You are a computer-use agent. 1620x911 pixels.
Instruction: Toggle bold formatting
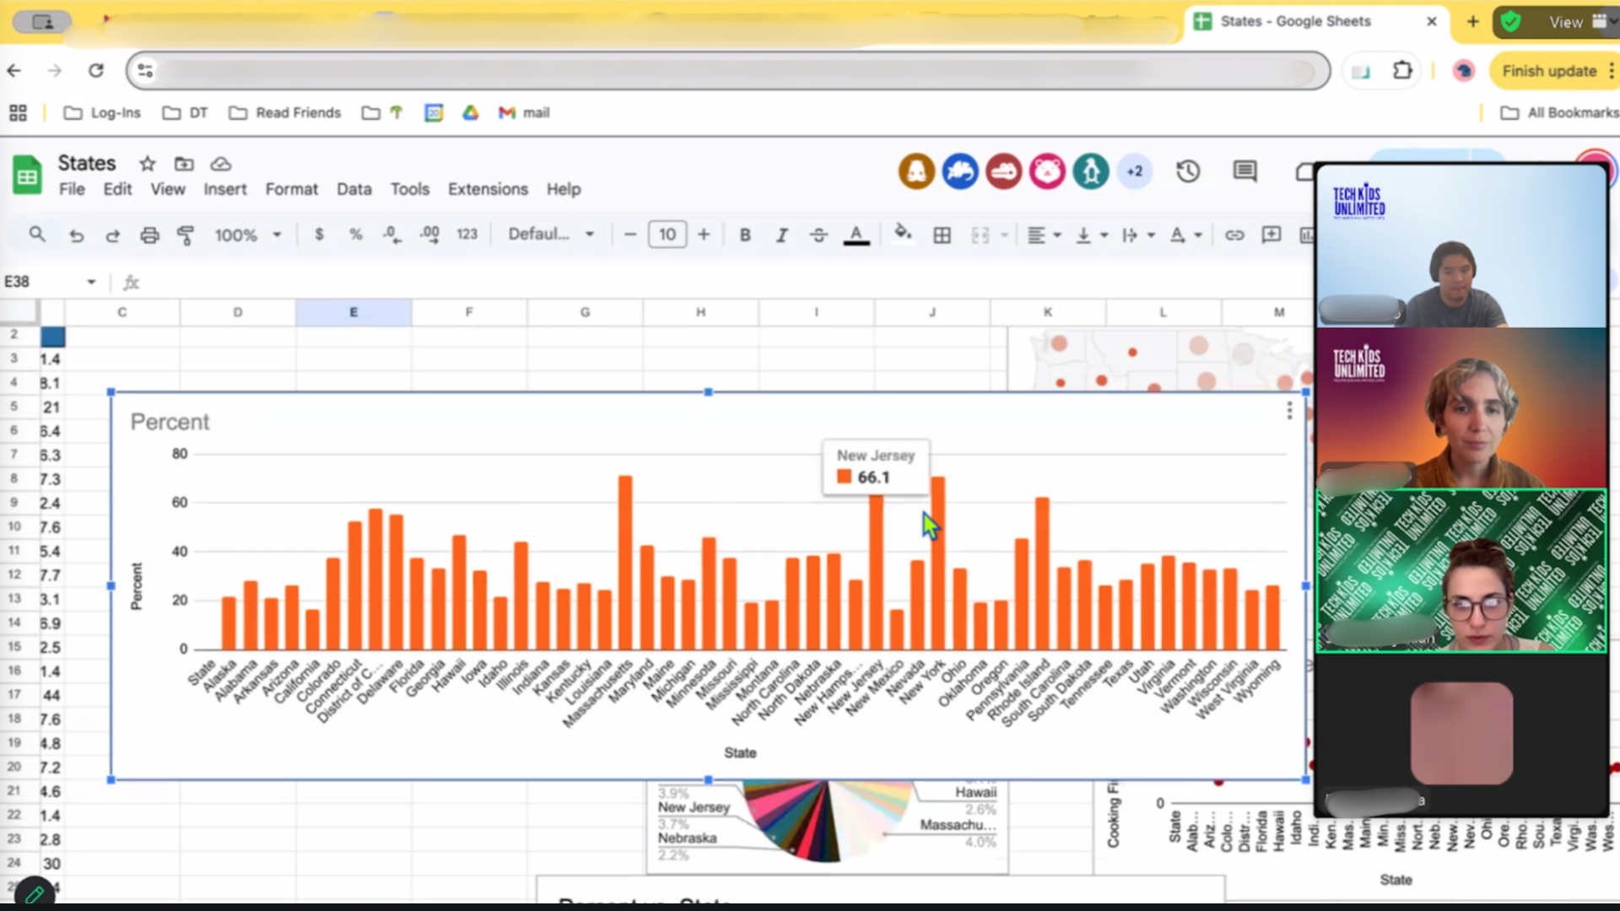(745, 235)
